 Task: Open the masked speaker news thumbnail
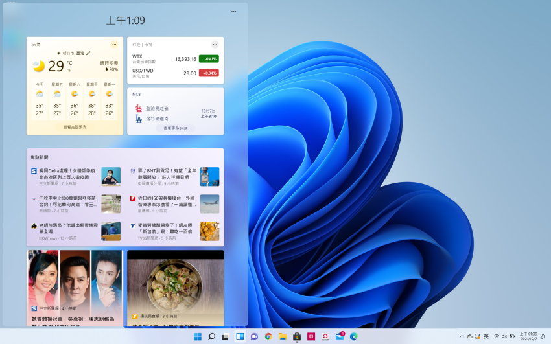(x=111, y=177)
